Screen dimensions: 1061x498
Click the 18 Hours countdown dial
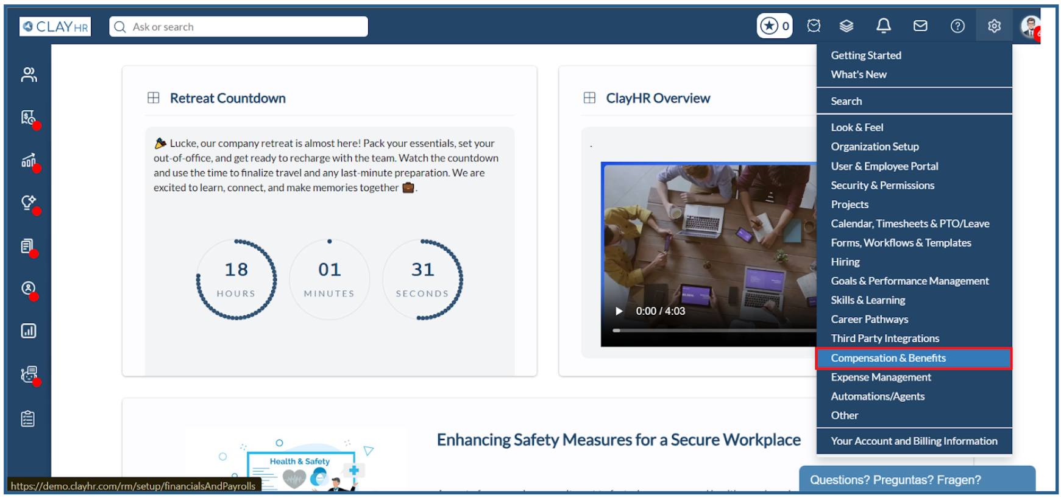(236, 279)
